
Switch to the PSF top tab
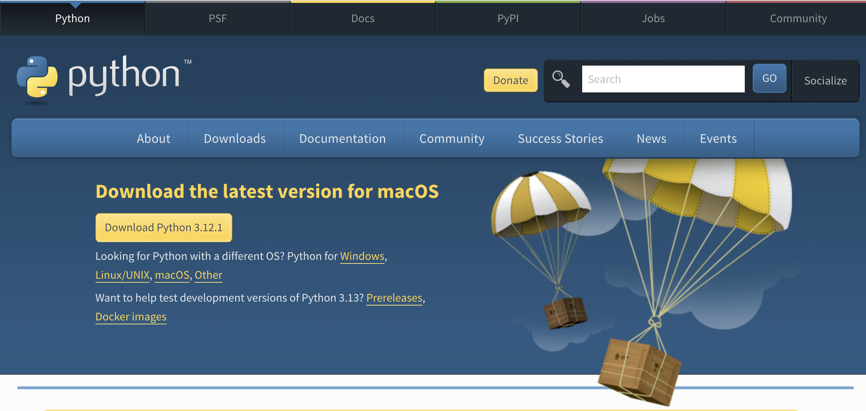coord(218,18)
